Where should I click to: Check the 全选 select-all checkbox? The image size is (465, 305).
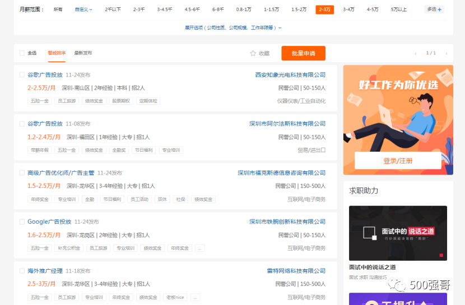22,53
